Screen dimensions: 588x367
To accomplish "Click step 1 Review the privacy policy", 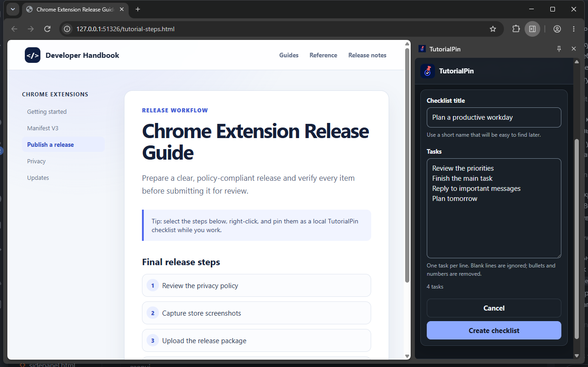I will tap(256, 285).
